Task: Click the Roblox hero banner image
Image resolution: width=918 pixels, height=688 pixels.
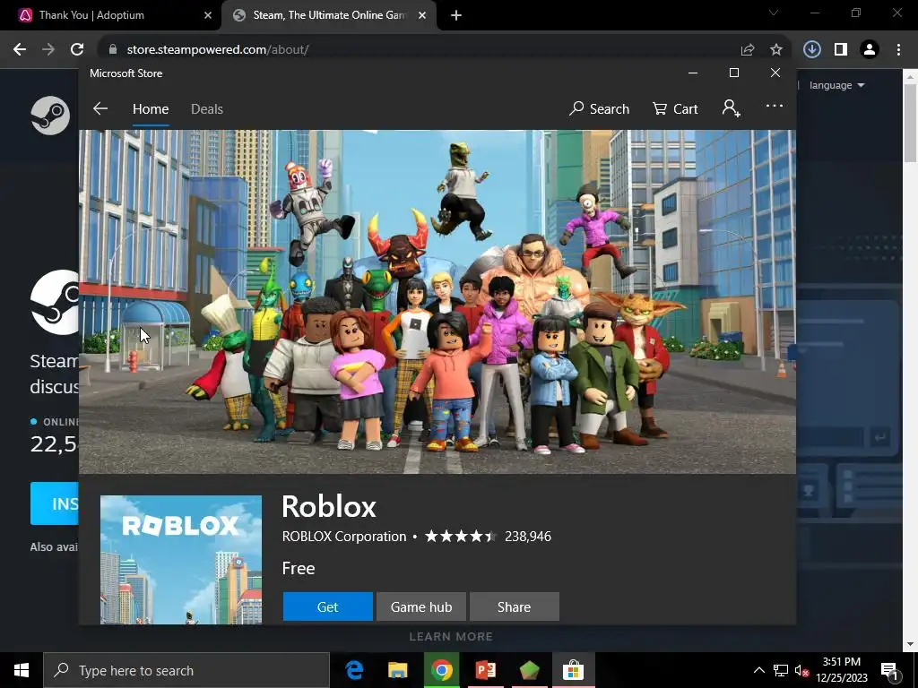Action: click(x=437, y=301)
